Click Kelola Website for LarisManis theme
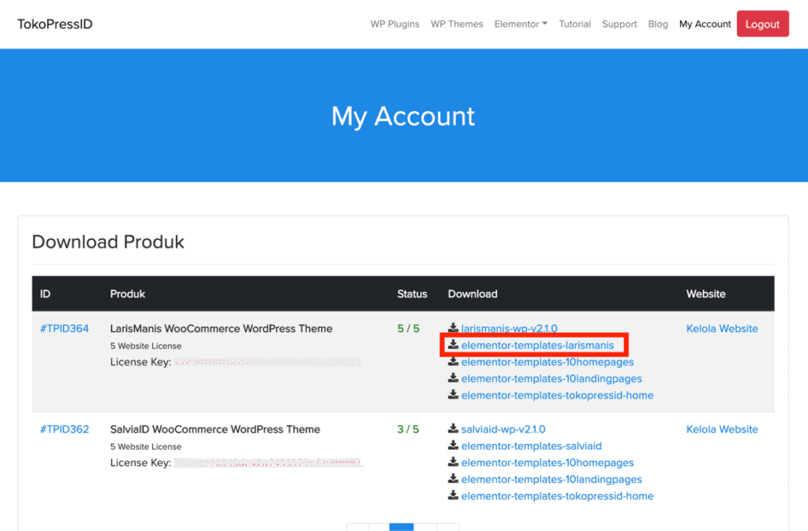 pyautogui.click(x=722, y=328)
